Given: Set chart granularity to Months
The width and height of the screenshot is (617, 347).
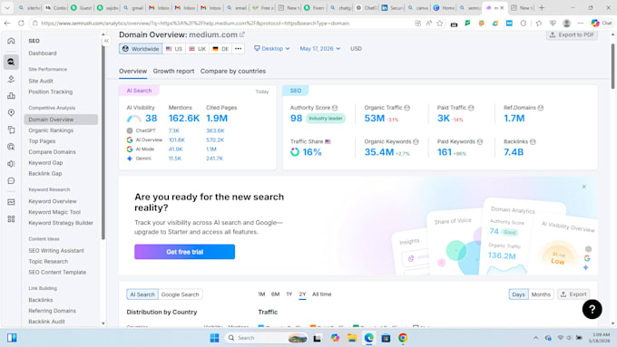Looking at the screenshot, I should 541,294.
